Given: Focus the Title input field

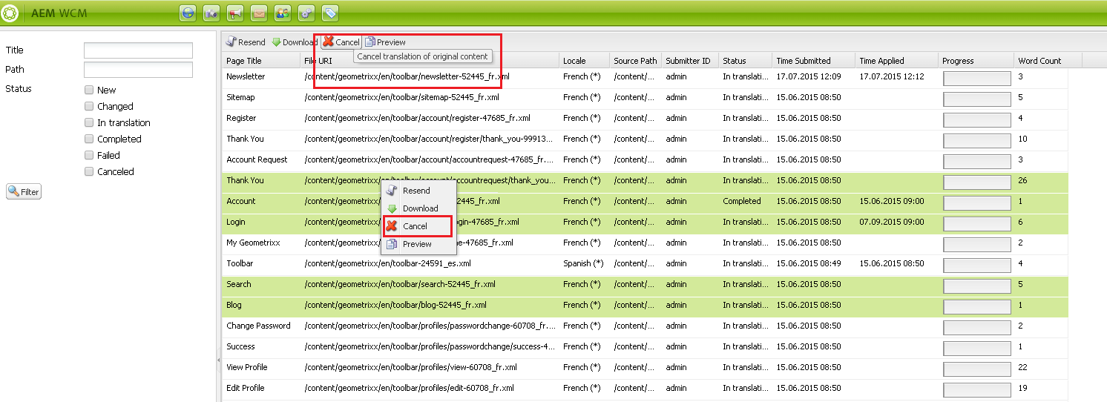Looking at the screenshot, I should click(138, 50).
